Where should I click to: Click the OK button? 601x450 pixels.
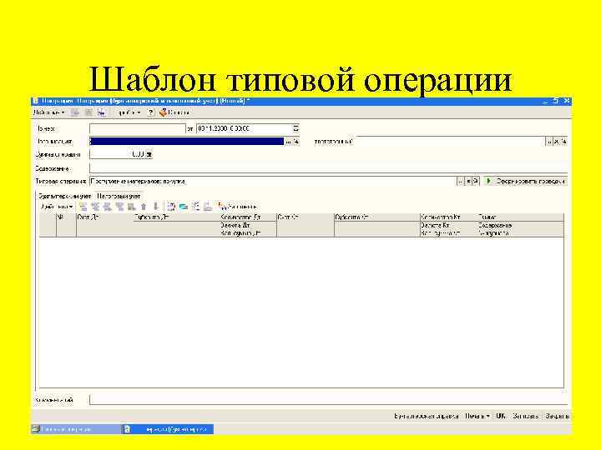coord(501,416)
